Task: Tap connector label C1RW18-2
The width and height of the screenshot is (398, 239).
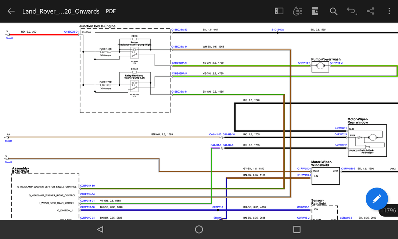Action: [336, 63]
